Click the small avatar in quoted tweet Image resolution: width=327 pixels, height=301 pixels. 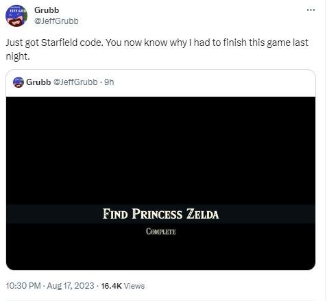(19, 82)
